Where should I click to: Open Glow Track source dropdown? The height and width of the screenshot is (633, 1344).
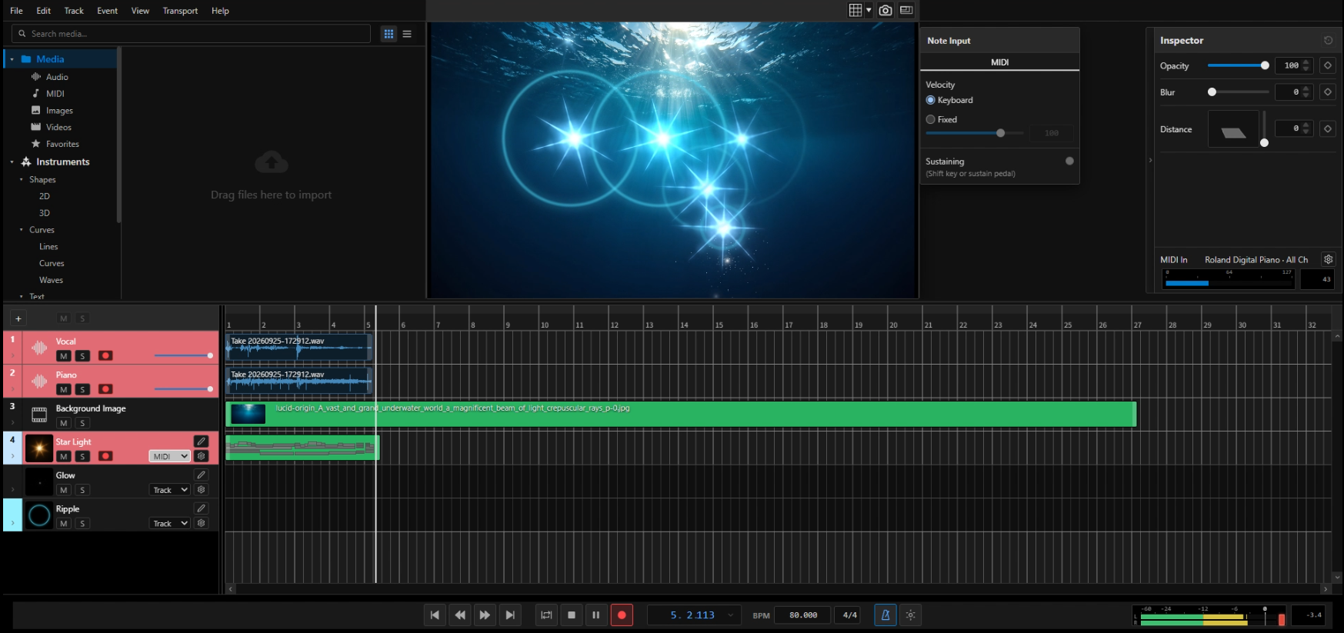click(169, 490)
